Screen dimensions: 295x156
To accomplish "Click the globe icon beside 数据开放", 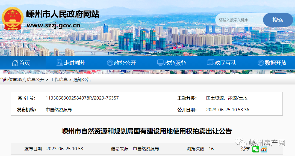I will tap(261, 63).
